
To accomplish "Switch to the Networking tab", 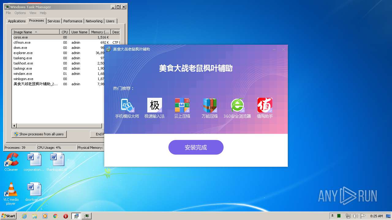I will pos(94,21).
